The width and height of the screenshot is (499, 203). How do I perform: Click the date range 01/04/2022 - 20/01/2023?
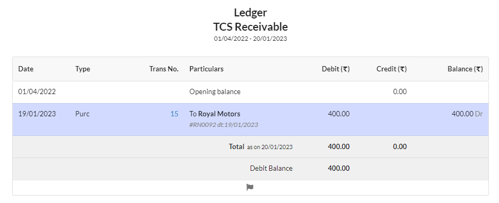tap(251, 39)
